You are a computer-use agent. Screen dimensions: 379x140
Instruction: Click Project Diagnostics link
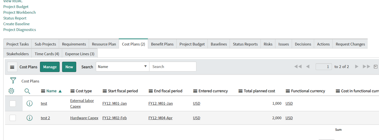(x=20, y=30)
